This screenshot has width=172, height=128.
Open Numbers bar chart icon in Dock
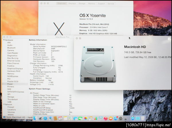click(95, 118)
